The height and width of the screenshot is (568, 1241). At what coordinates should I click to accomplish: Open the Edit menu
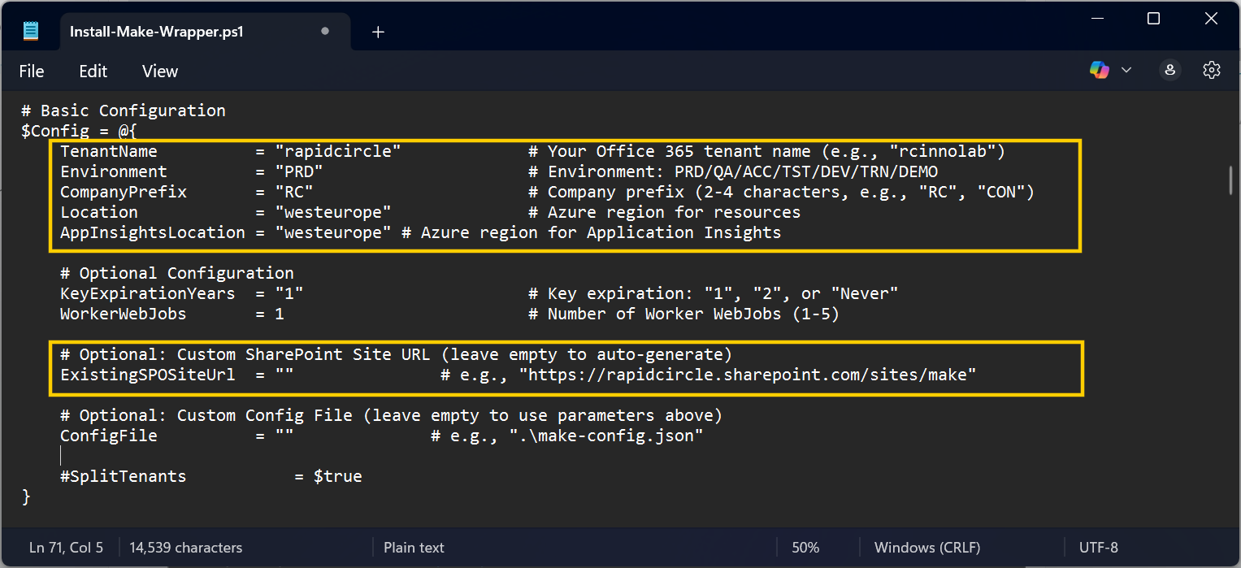coord(92,71)
